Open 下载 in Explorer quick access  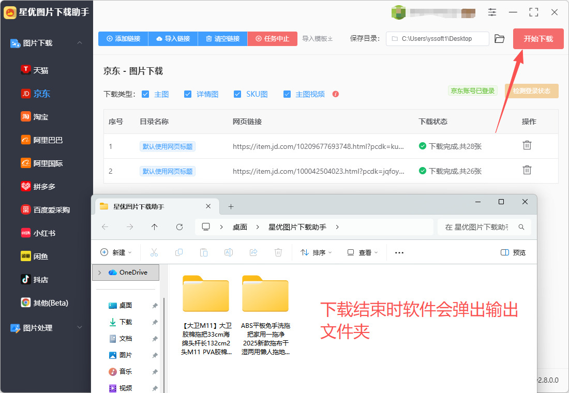click(126, 322)
